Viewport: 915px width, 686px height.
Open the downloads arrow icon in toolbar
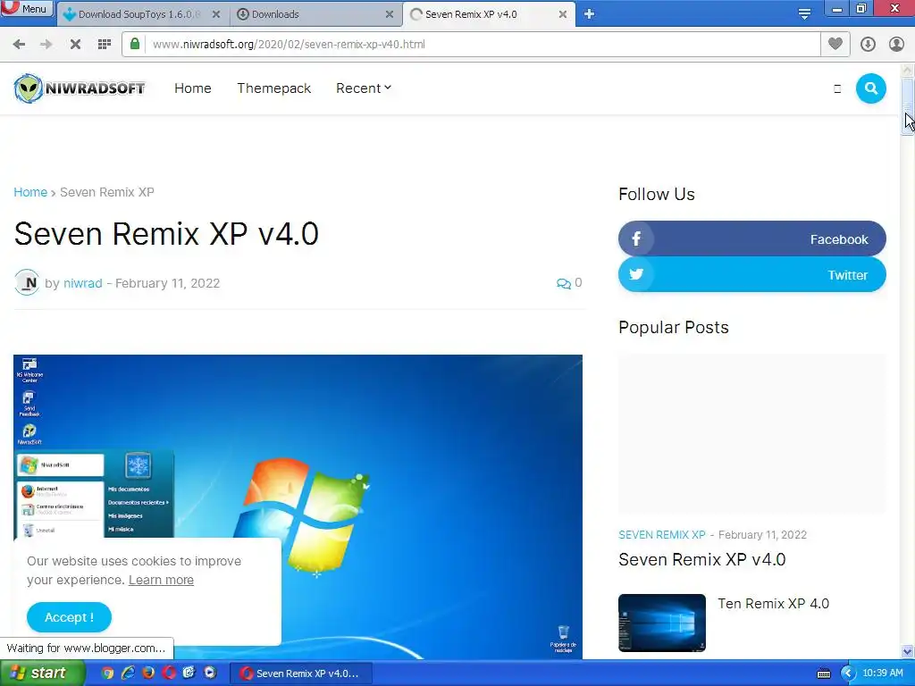coord(868,45)
